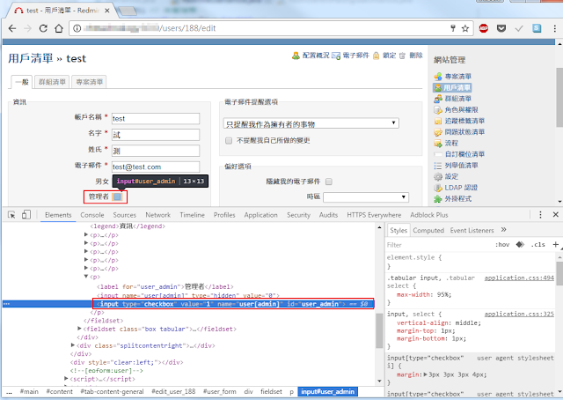Click the blue S extension icon
The image size is (563, 400).
[x=537, y=28]
